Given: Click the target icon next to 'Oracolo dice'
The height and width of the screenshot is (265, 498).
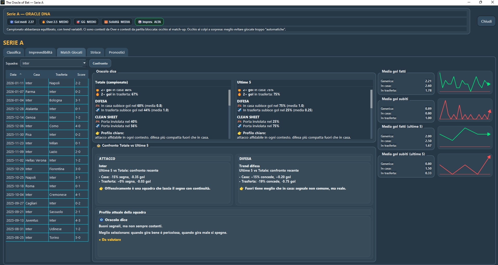Looking at the screenshot, I should coord(101,220).
